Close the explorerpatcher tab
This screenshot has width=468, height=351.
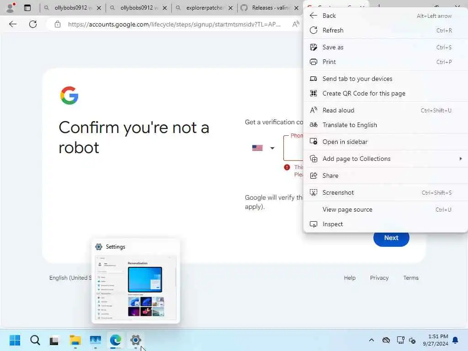point(230,8)
